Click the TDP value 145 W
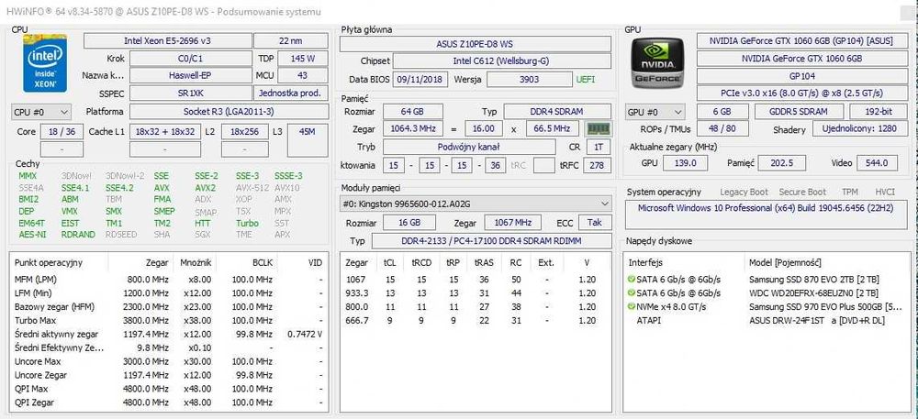Viewport: 918px width, 419px height. (x=303, y=59)
